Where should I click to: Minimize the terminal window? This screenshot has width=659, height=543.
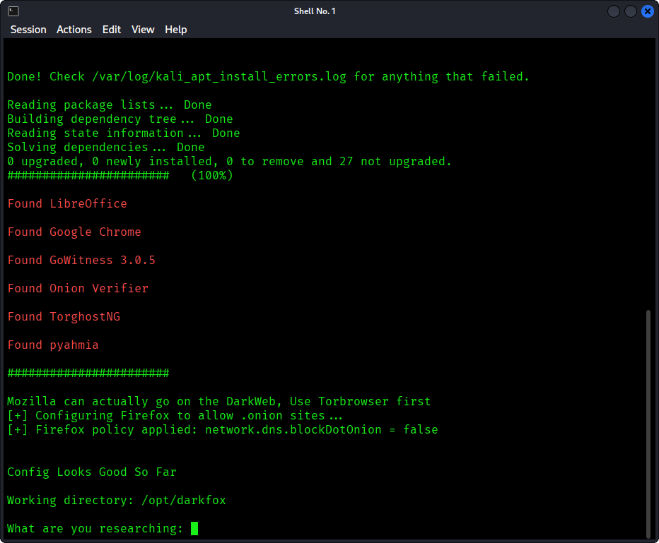point(614,11)
